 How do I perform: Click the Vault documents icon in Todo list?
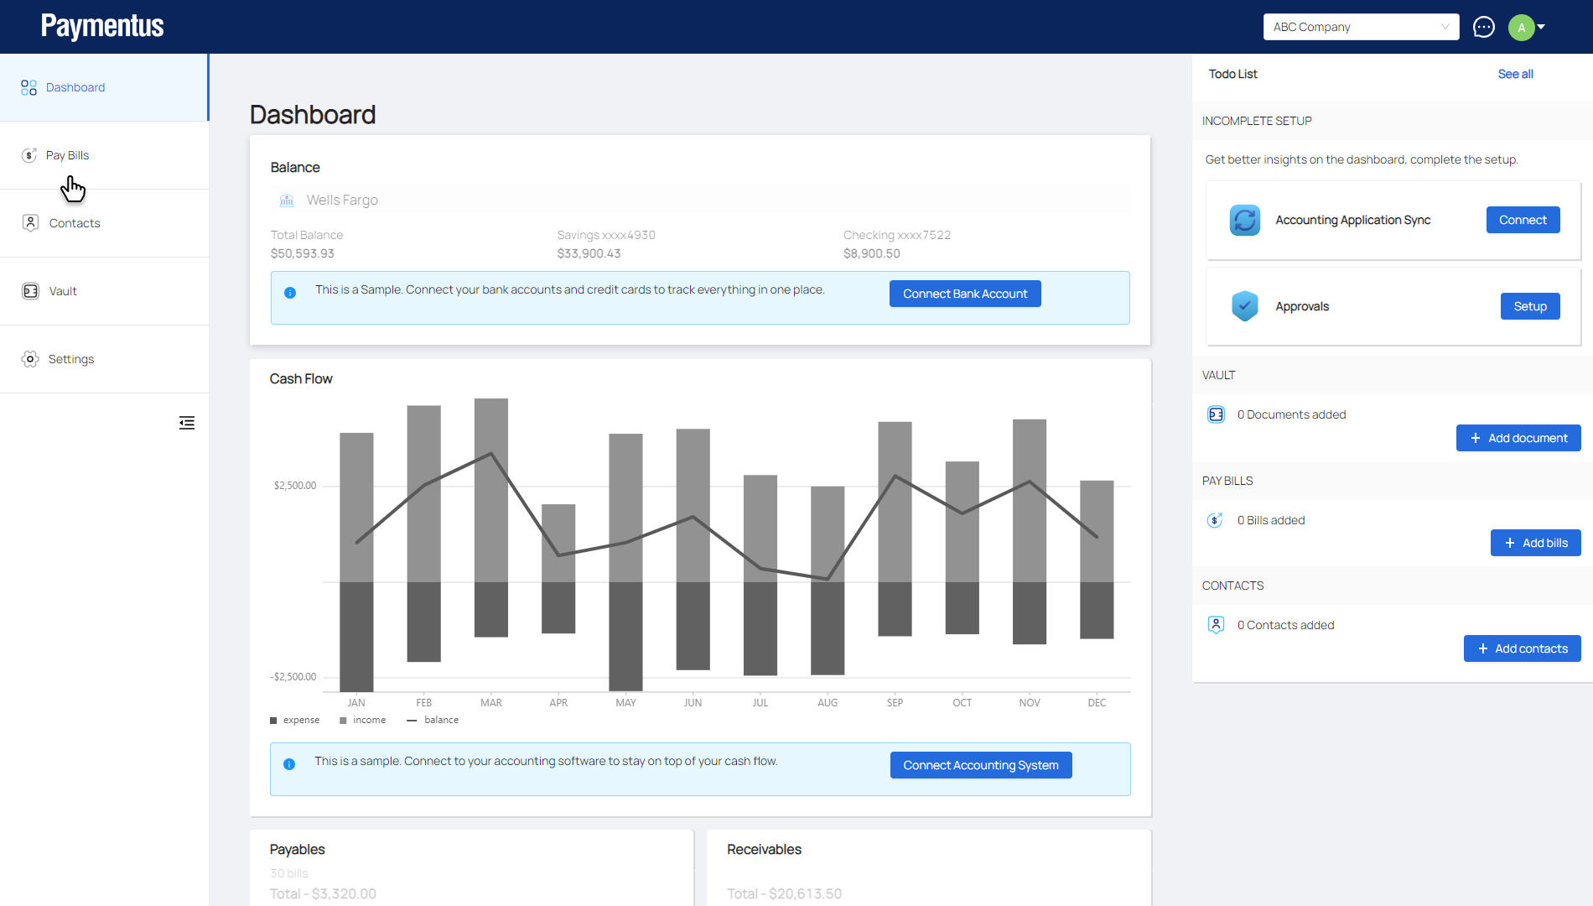tap(1216, 414)
